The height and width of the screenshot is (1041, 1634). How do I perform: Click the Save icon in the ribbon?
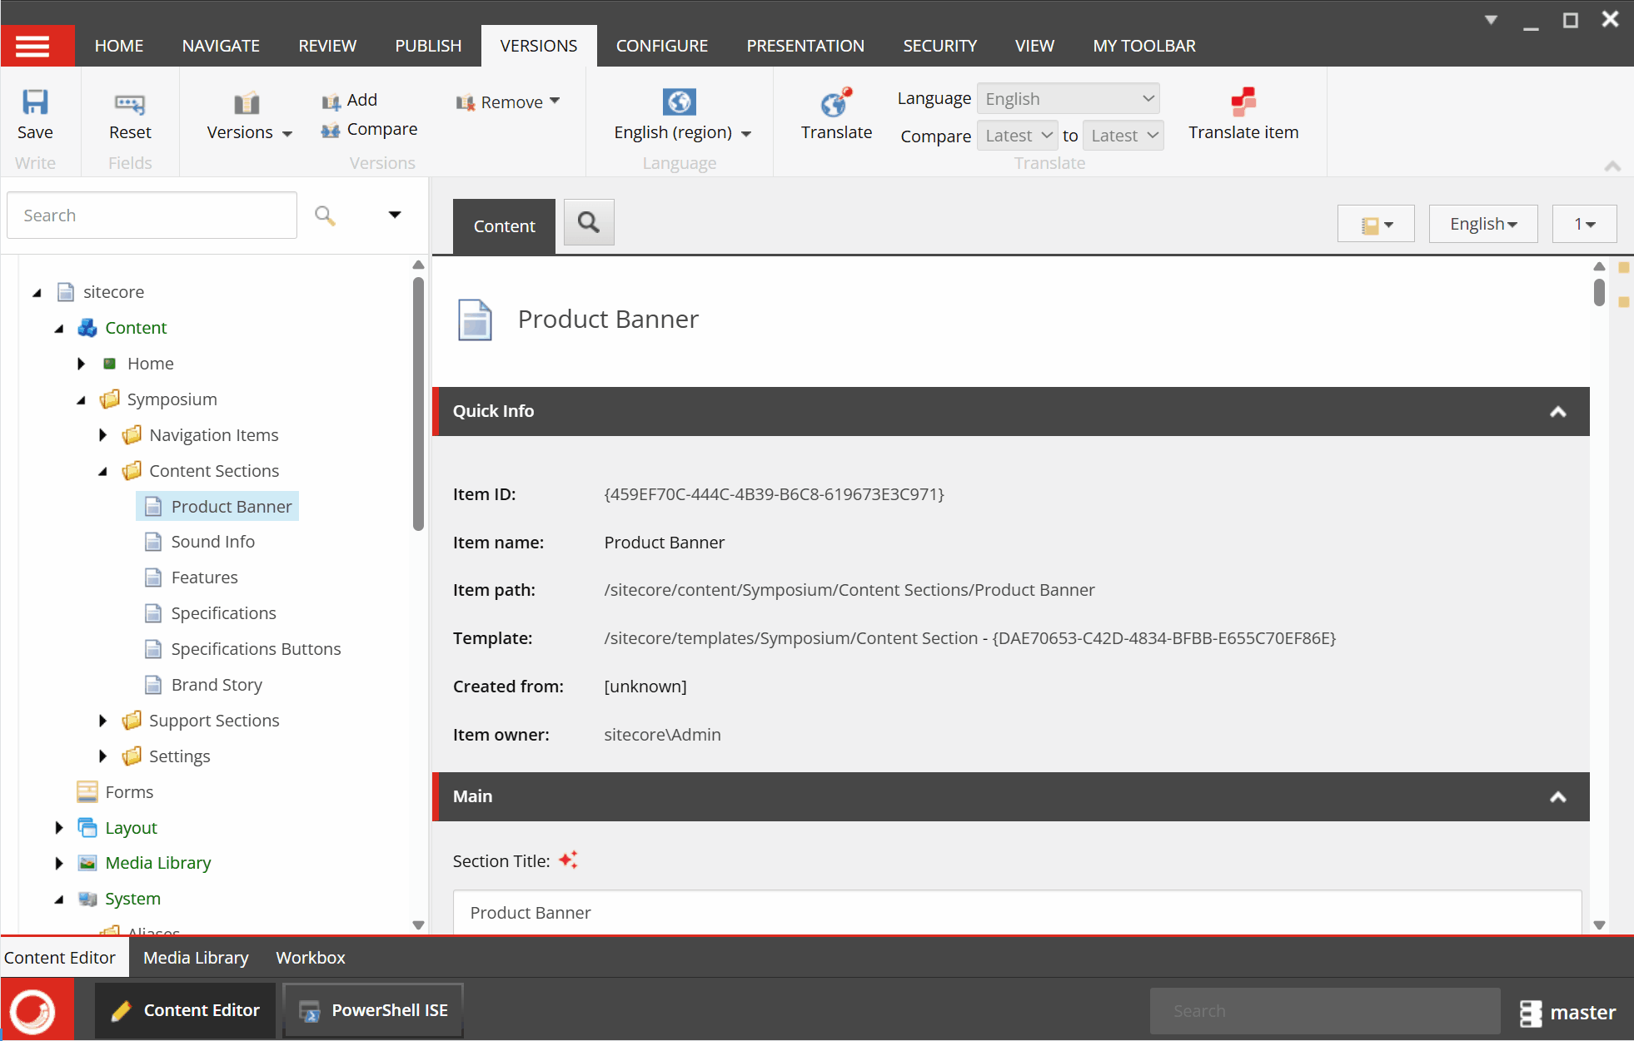point(35,102)
